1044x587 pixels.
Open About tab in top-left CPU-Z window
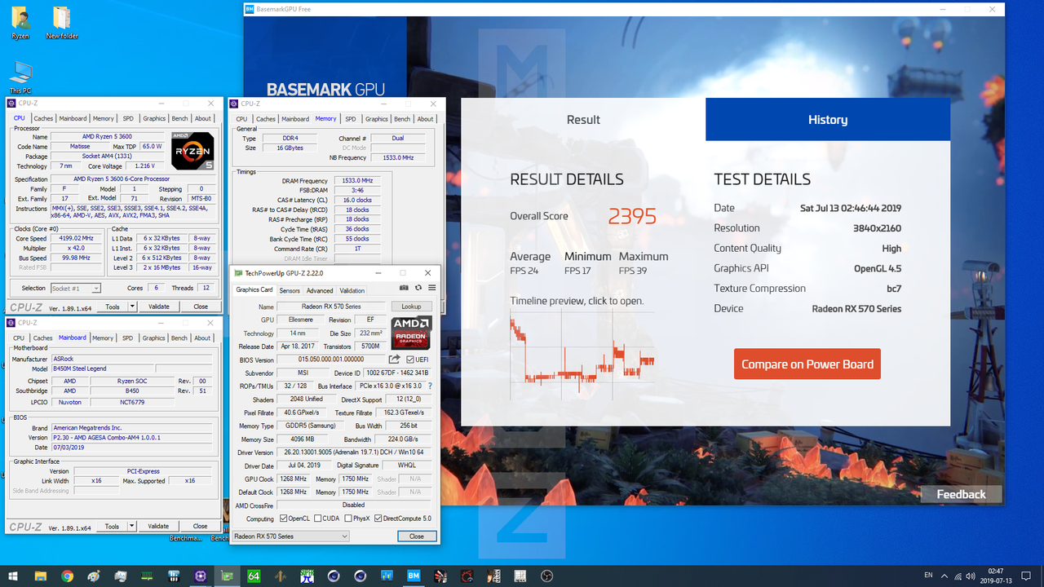202,118
